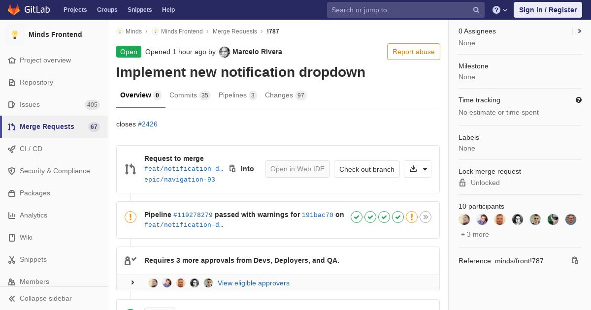
Task: Click last participant avatar in row
Action: click(x=571, y=219)
